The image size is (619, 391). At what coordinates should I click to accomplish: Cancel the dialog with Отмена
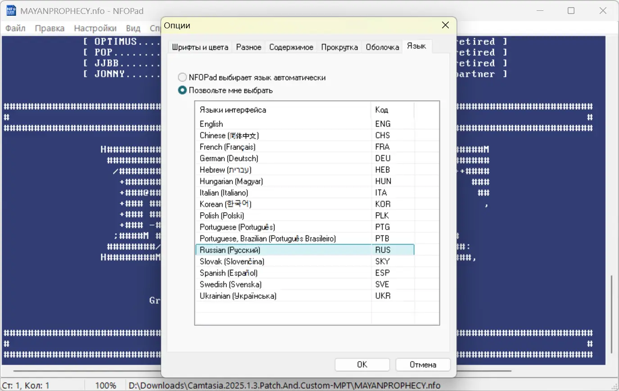[423, 364]
